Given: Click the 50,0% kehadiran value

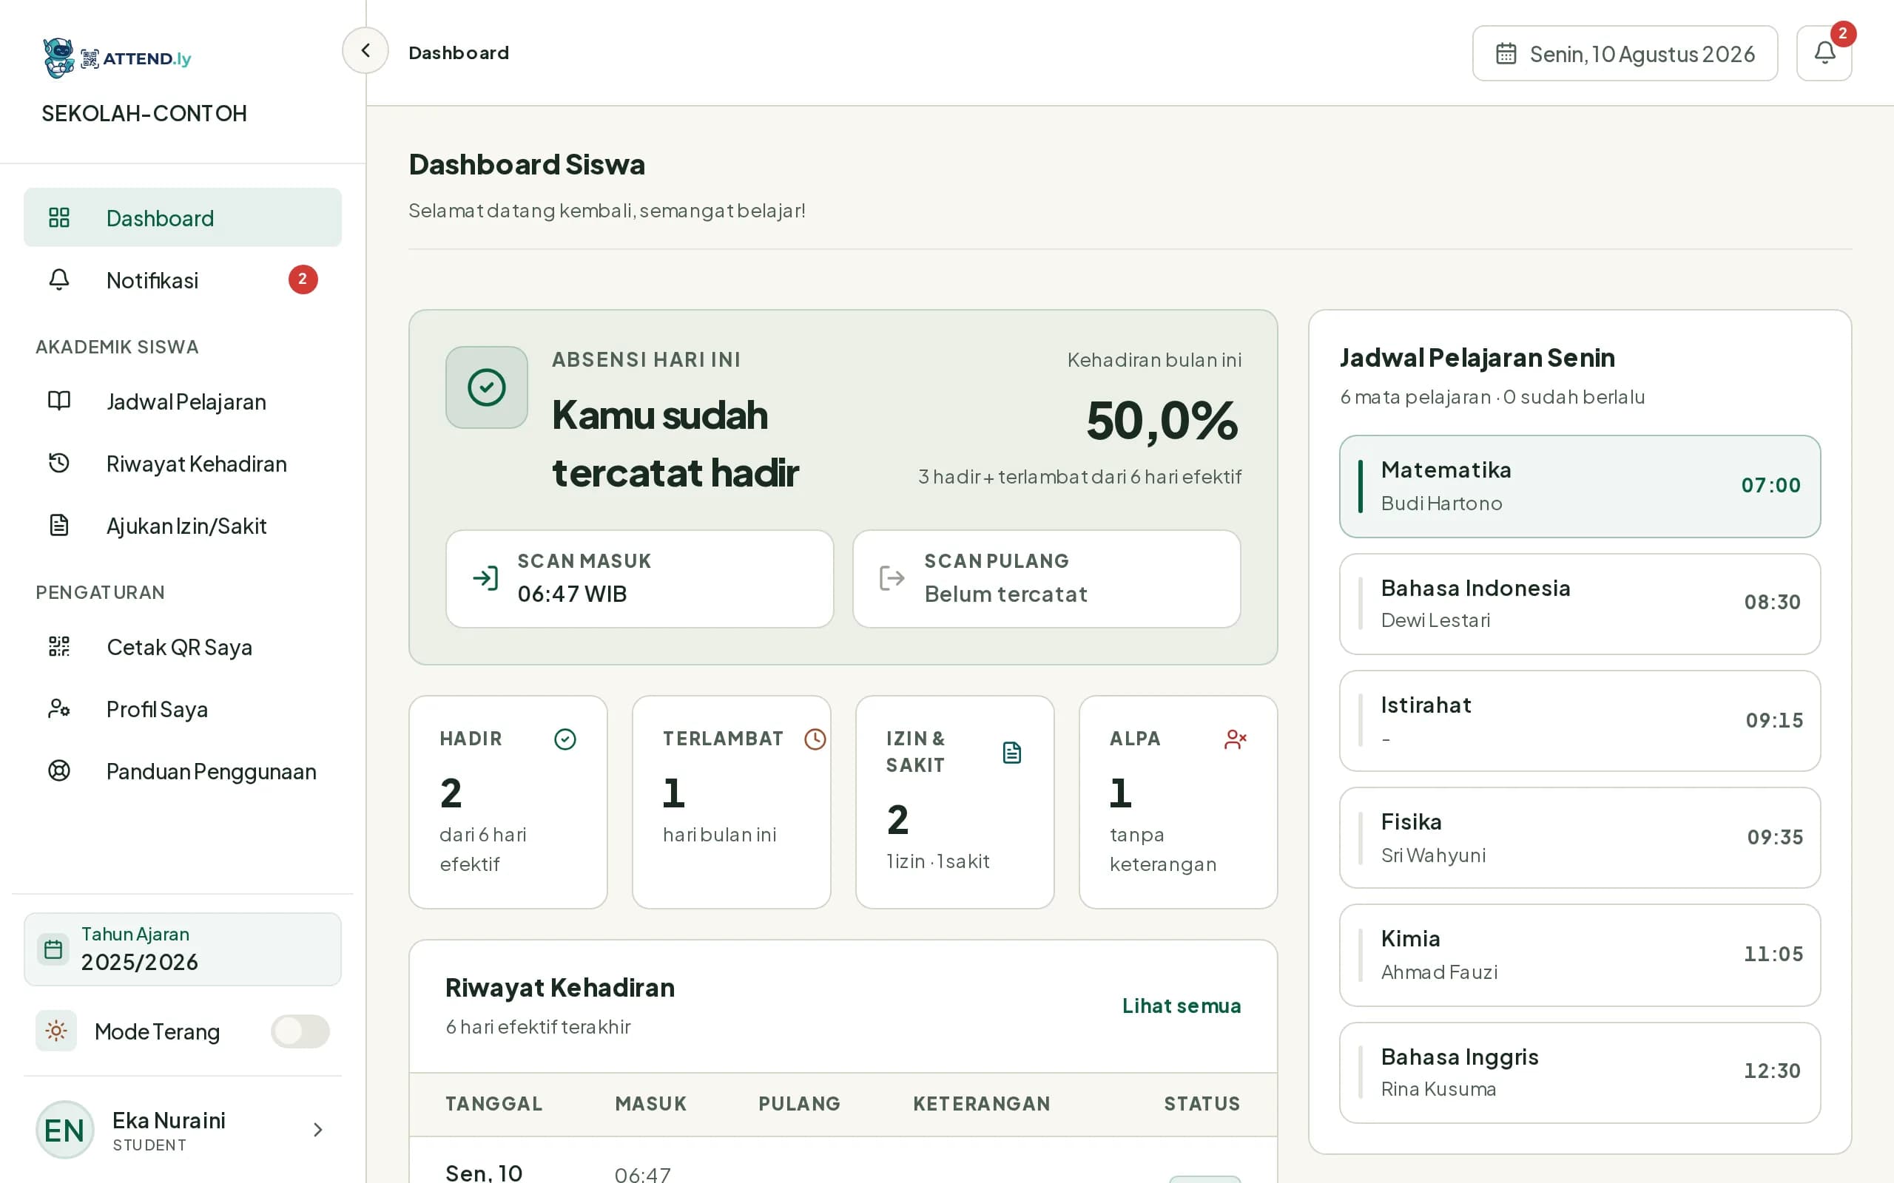Looking at the screenshot, I should pos(1162,421).
